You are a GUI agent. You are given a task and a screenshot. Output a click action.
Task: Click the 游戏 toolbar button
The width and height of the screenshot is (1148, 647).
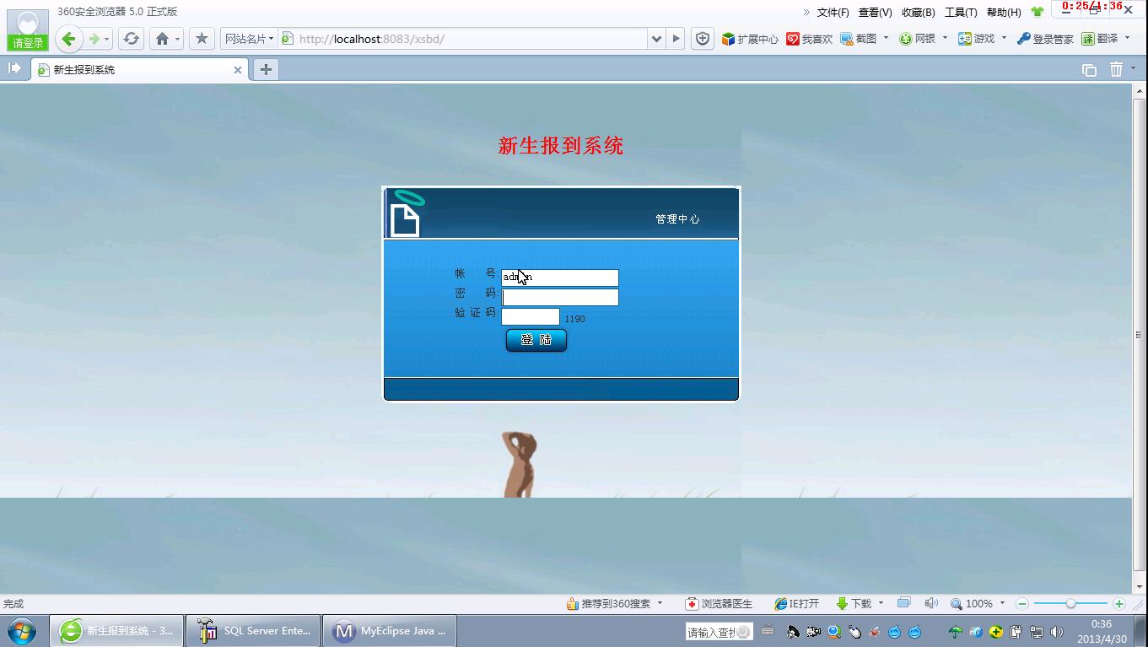pos(977,39)
